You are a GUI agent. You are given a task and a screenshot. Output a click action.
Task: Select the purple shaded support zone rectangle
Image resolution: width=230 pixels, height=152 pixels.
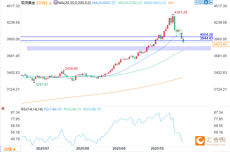(119, 48)
